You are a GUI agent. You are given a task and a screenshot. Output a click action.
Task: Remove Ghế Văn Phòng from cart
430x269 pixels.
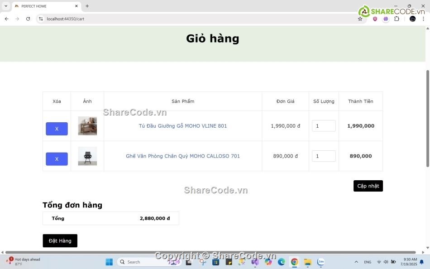coord(57,159)
